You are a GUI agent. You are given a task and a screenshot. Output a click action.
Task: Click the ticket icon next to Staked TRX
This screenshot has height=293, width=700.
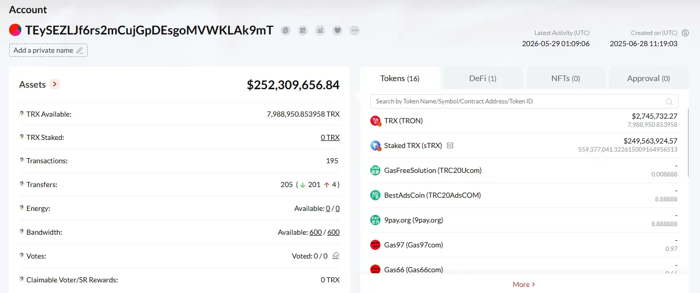coord(450,145)
